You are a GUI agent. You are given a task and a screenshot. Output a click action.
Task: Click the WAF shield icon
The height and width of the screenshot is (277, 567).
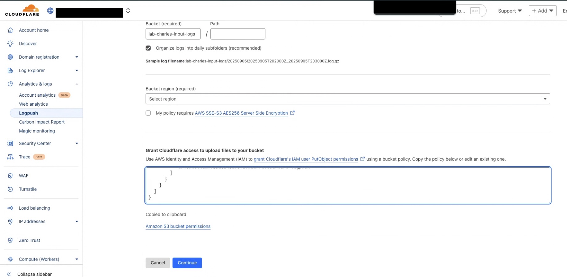point(10,176)
